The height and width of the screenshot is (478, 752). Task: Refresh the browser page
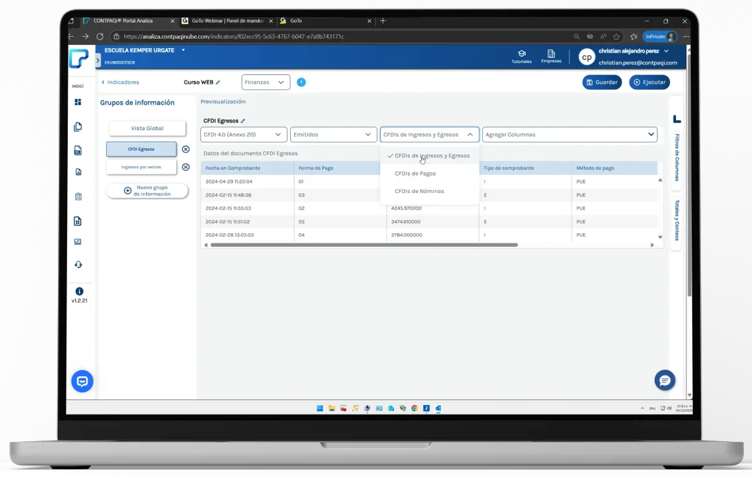[100, 36]
